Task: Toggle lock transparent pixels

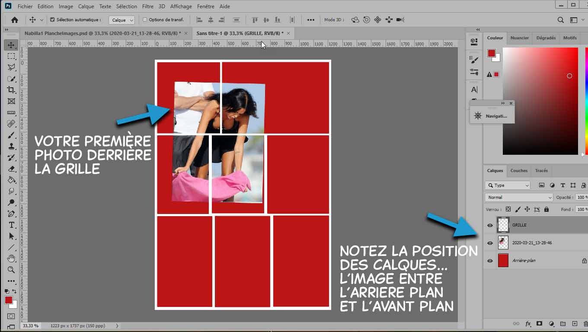Action: pos(508,209)
